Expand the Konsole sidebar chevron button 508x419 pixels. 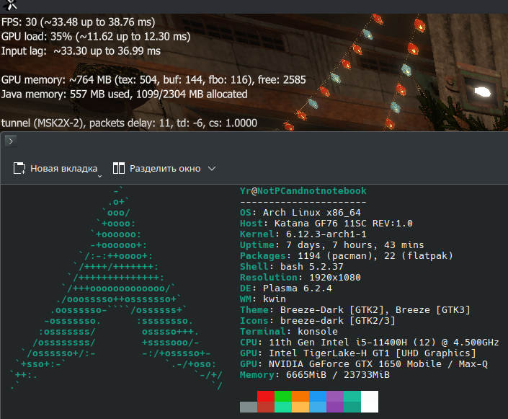click(11, 141)
